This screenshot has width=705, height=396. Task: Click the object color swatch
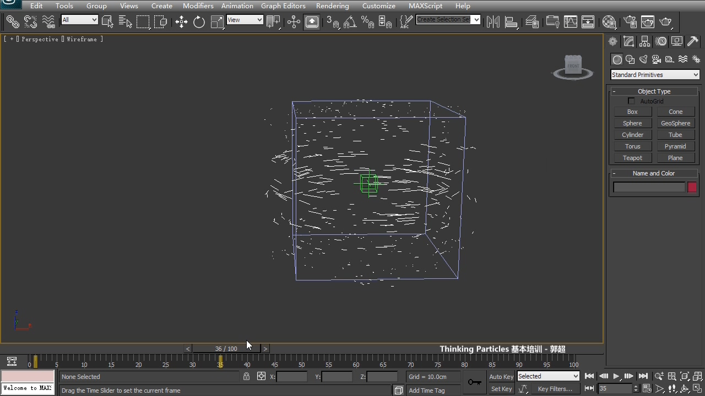692,188
